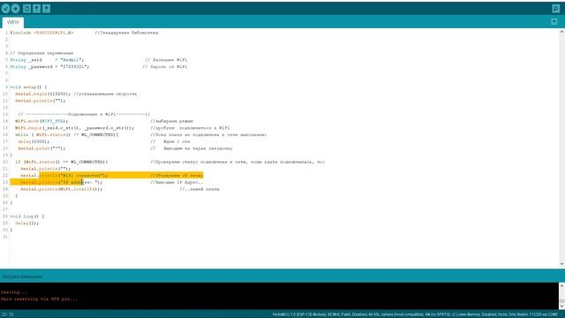Click the "IP address: " println line
Image resolution: width=565 pixels, height=318 pixels.
pyautogui.click(x=112, y=183)
